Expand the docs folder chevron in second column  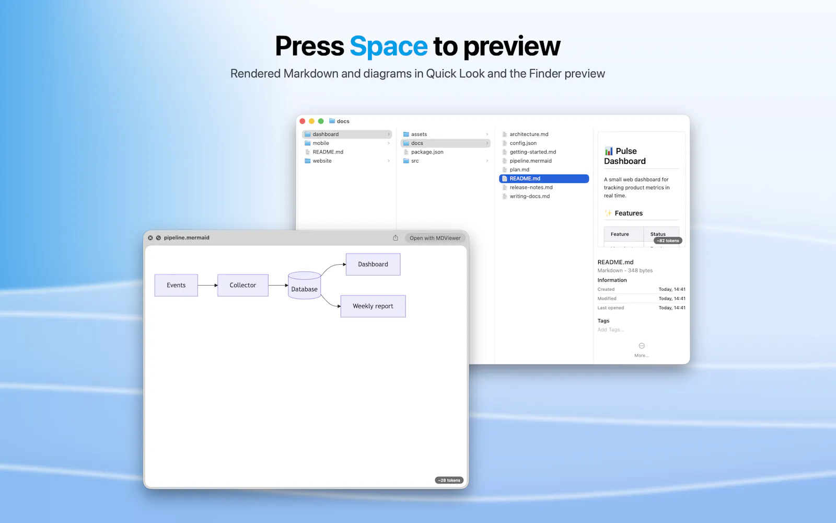coord(487,143)
